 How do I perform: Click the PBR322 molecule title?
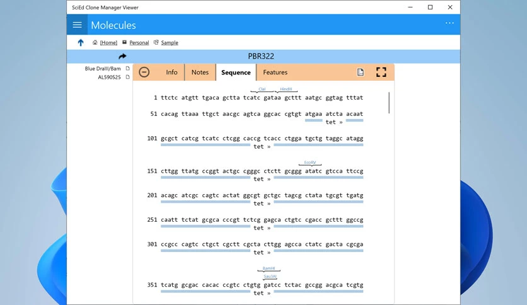coord(261,56)
